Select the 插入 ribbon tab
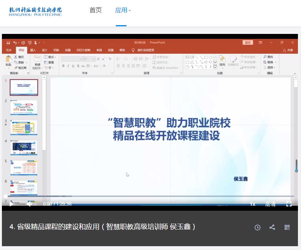 [x=33, y=50]
